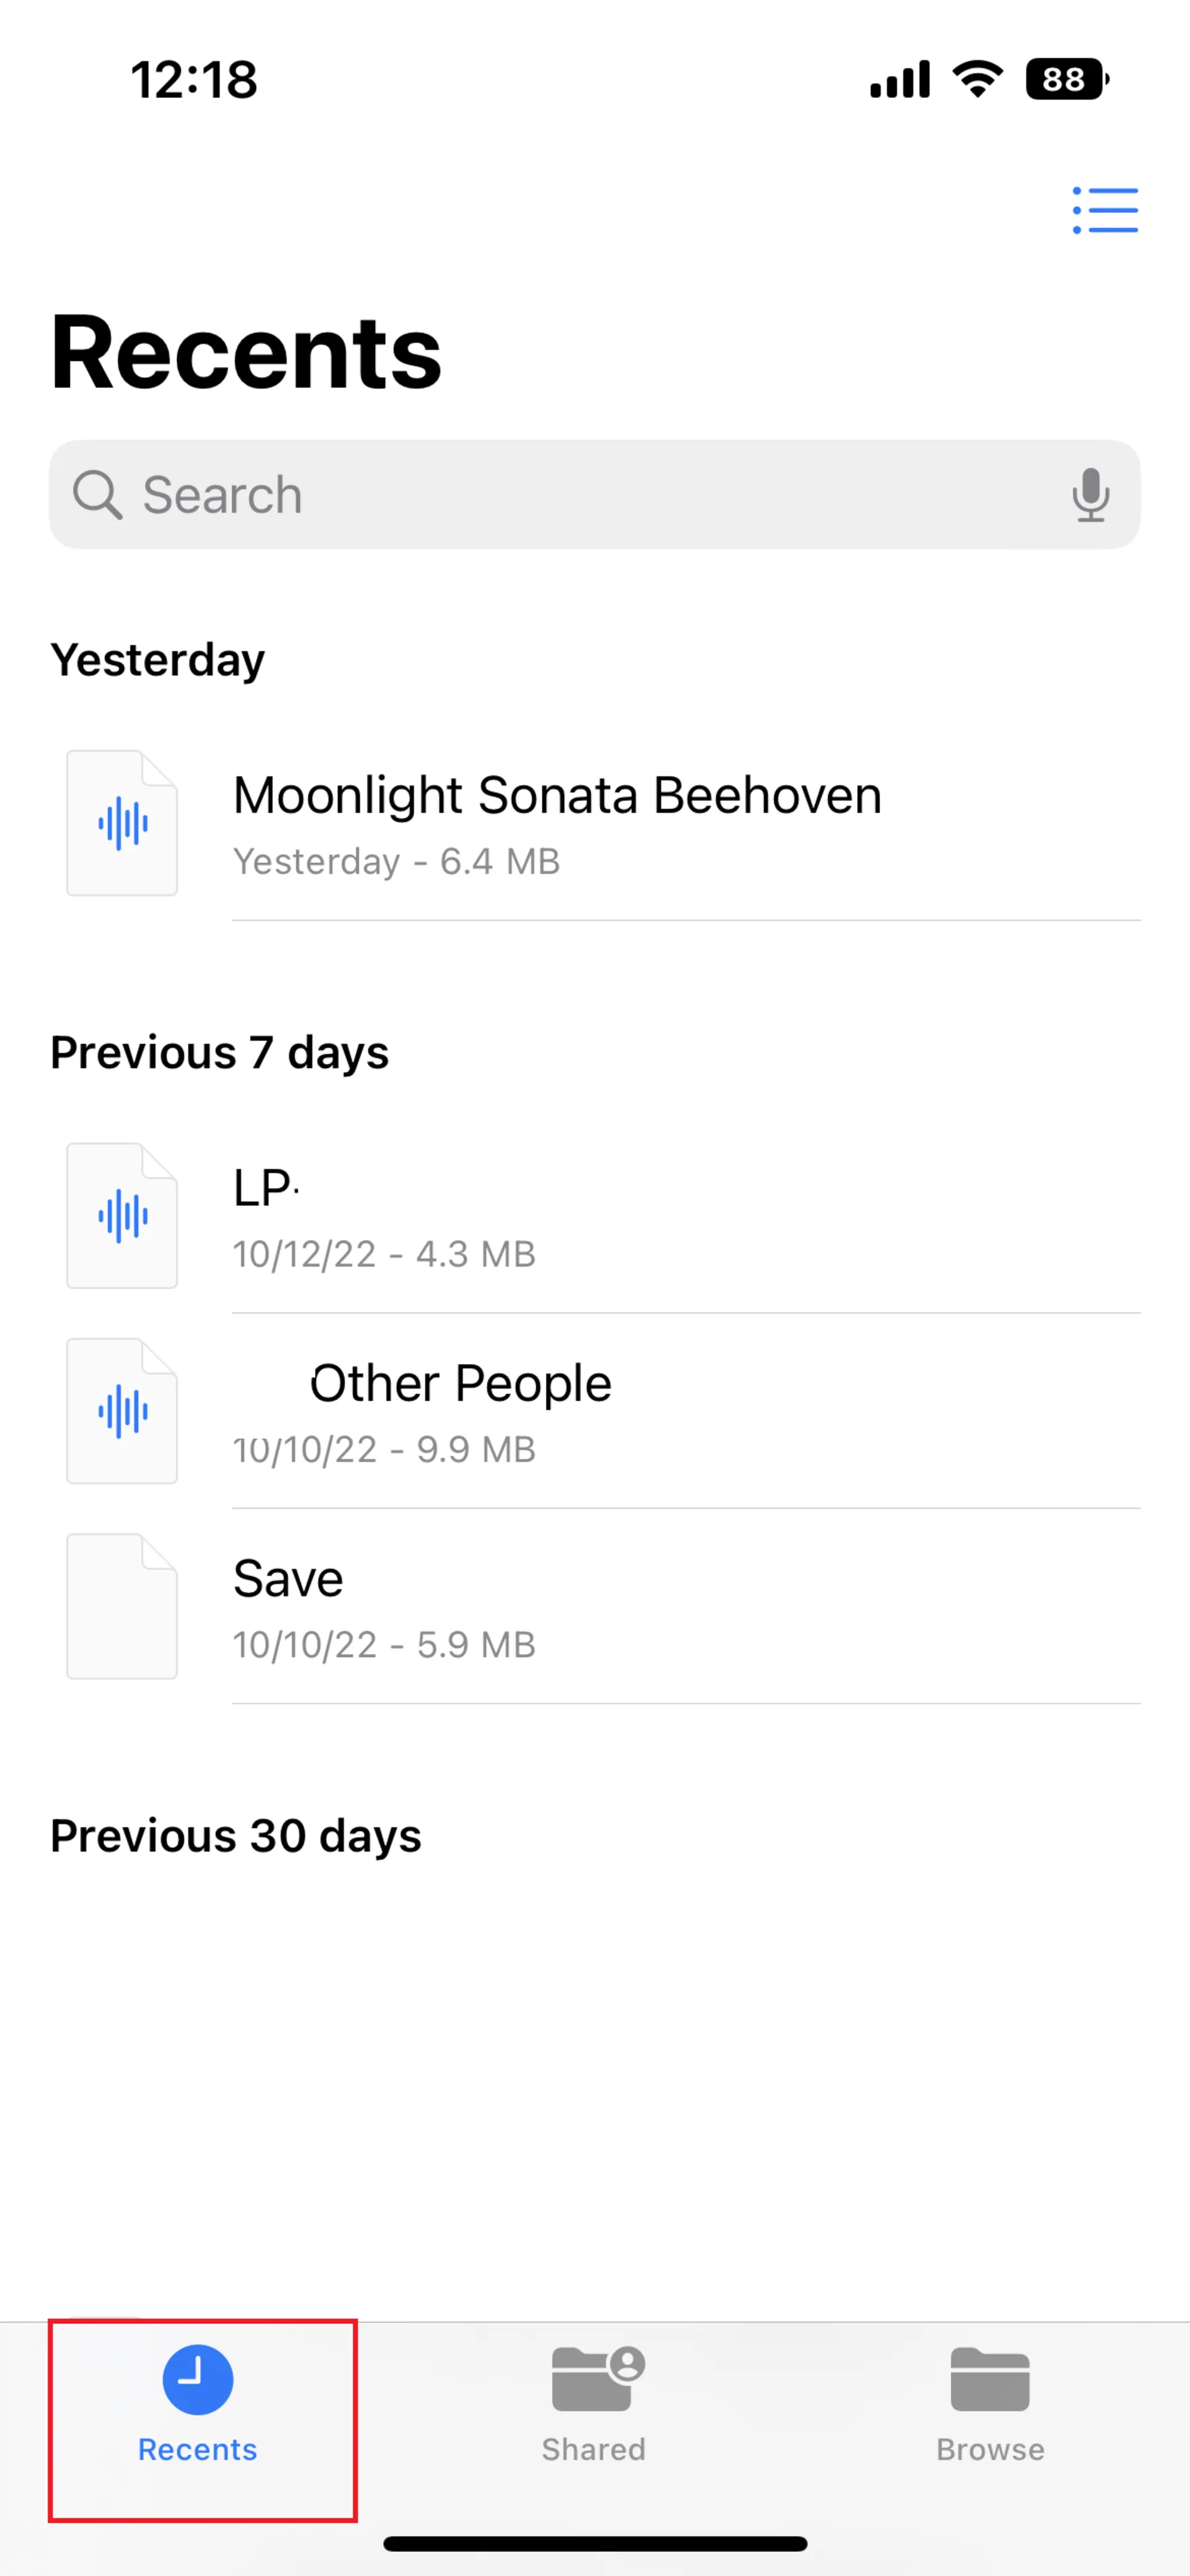Open the Other People file
The width and height of the screenshot is (1190, 2576).
[460, 1385]
